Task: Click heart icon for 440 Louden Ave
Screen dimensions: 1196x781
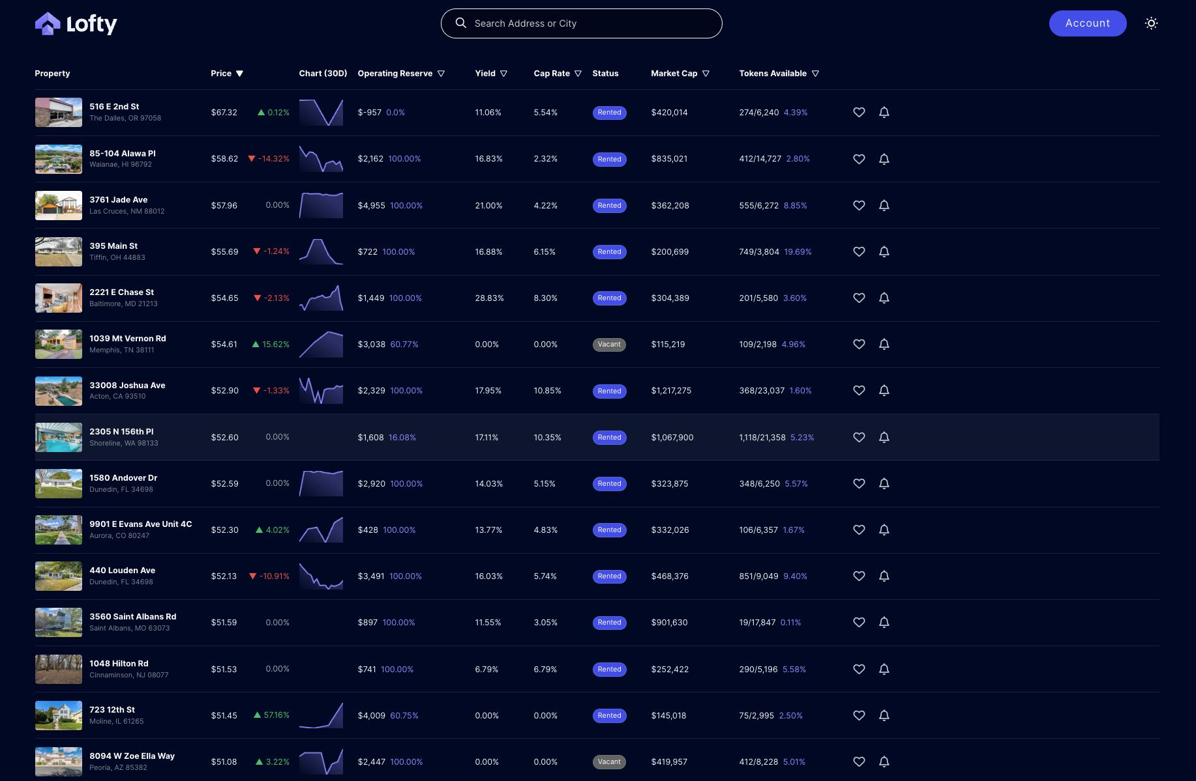Action: pyautogui.click(x=859, y=576)
